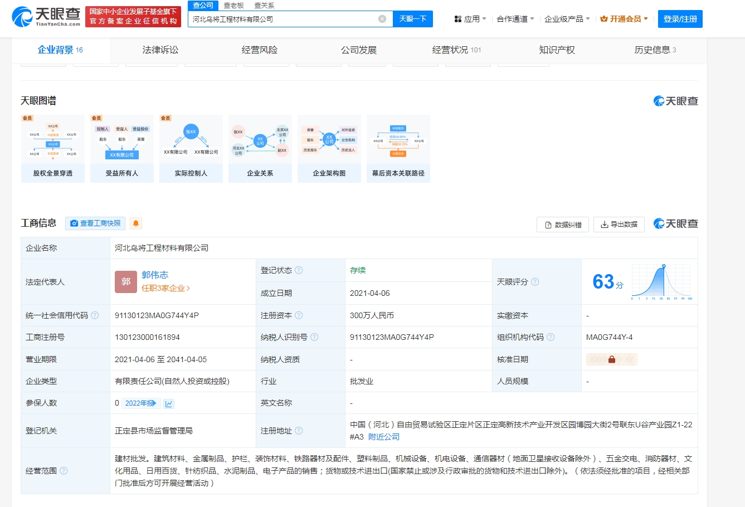Click the 天眼一下 search button
745x507 pixels.
click(413, 19)
